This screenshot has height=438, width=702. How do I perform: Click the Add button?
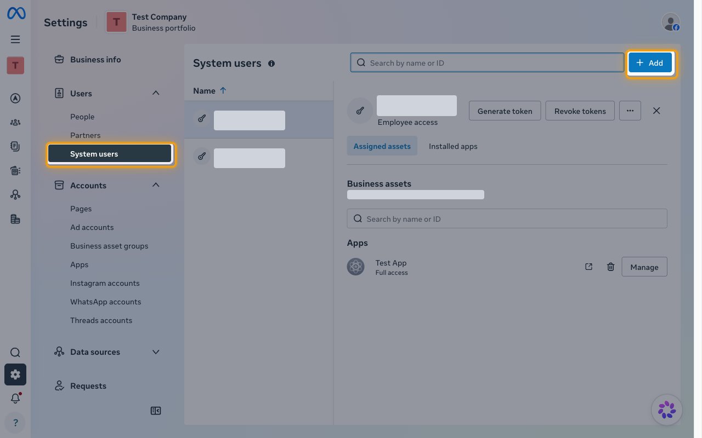coord(650,63)
